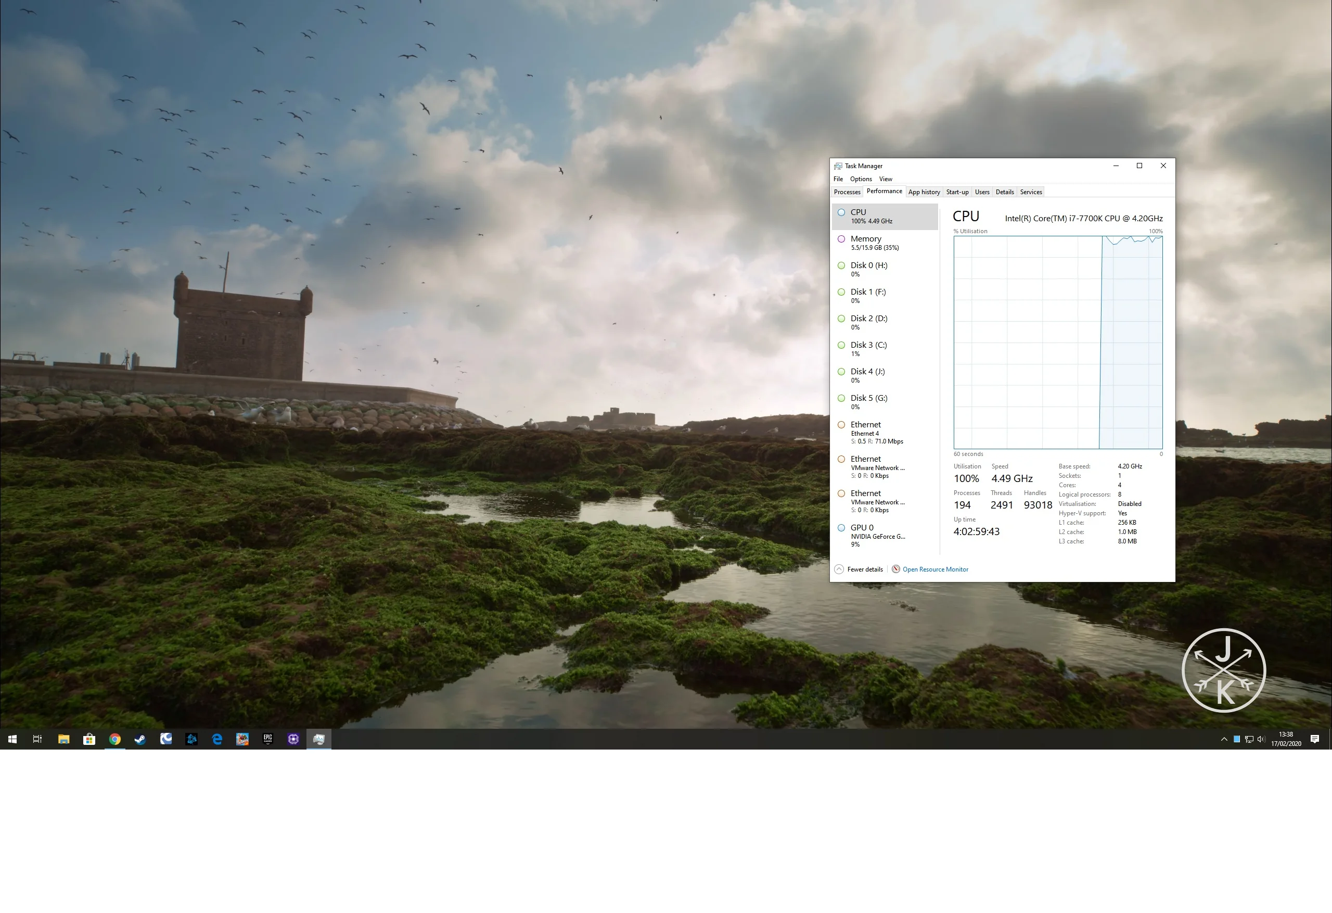
Task: Launch Google Chrome from the taskbar
Action: click(114, 739)
